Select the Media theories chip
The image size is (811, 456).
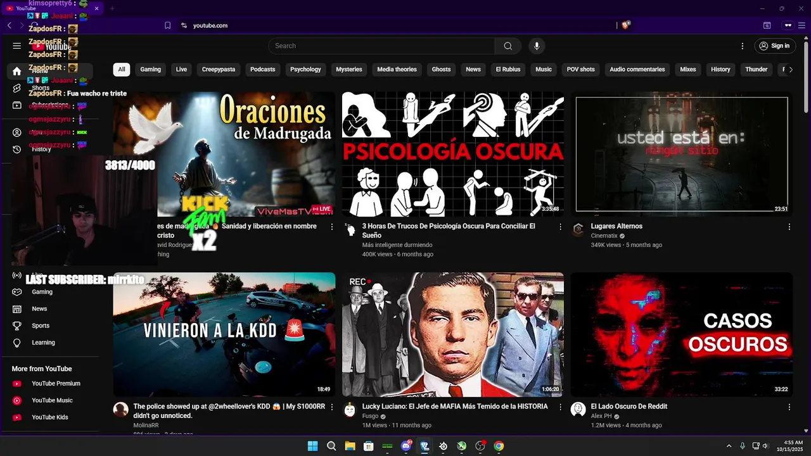pyautogui.click(x=397, y=70)
